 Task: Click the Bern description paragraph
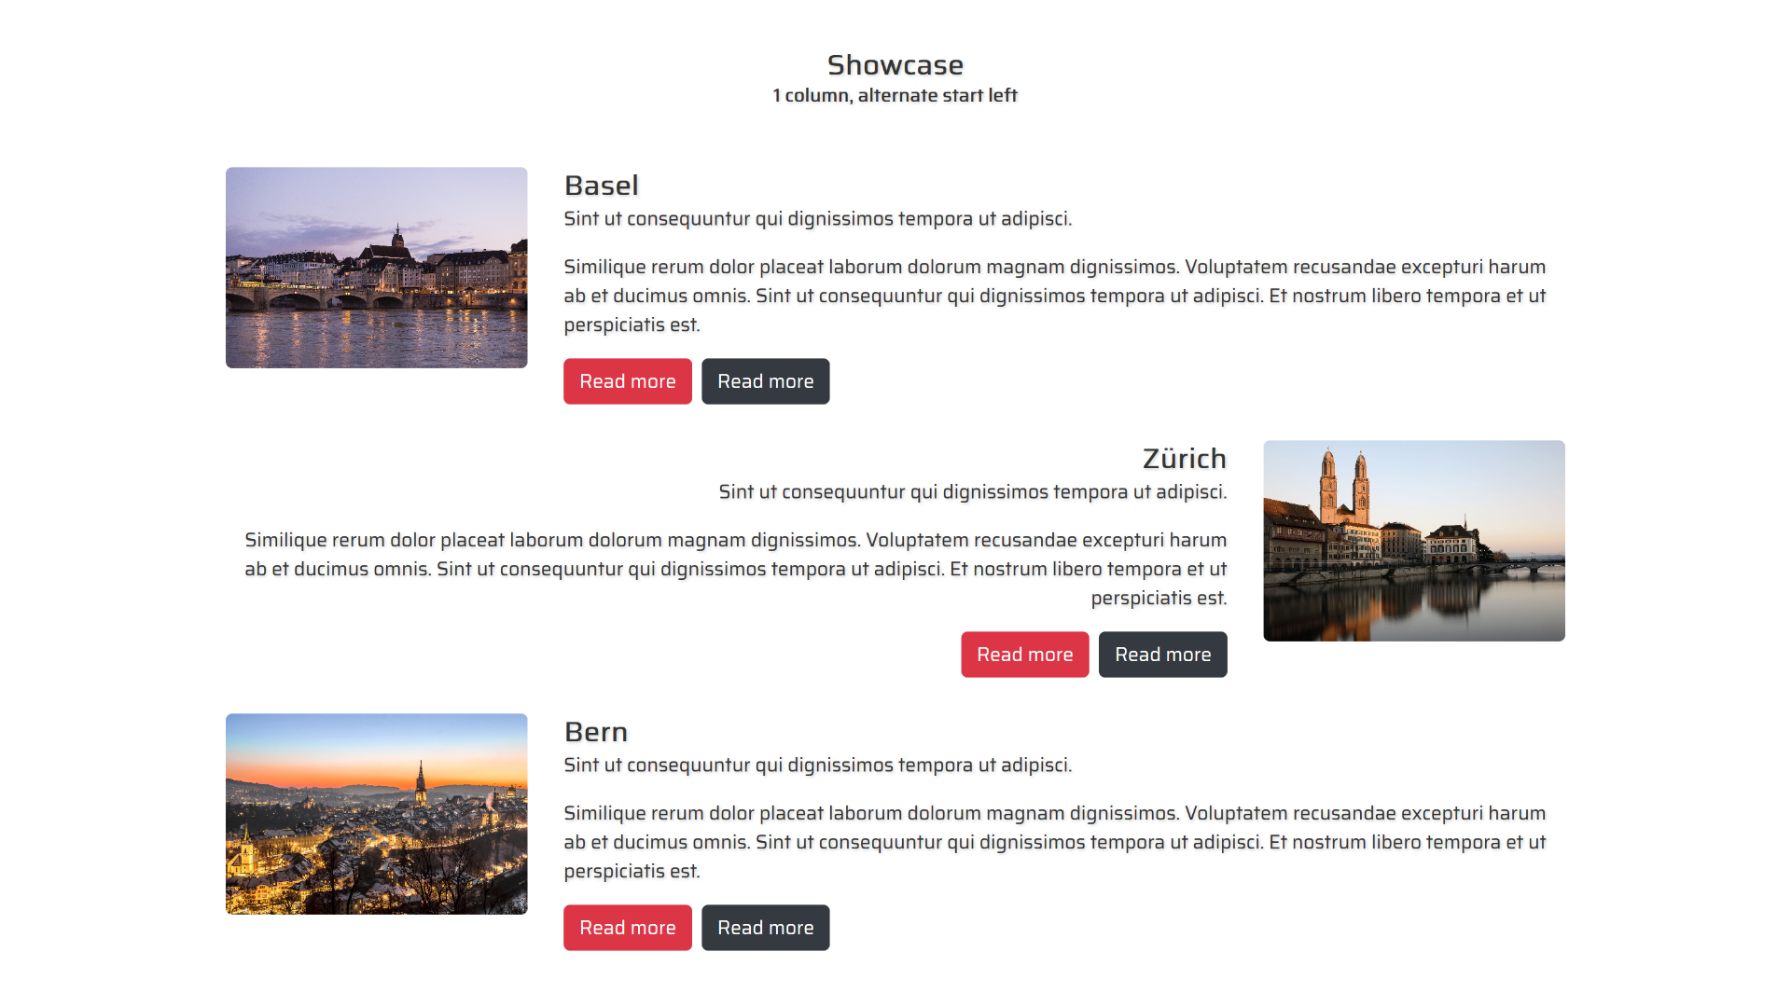pyautogui.click(x=1054, y=842)
